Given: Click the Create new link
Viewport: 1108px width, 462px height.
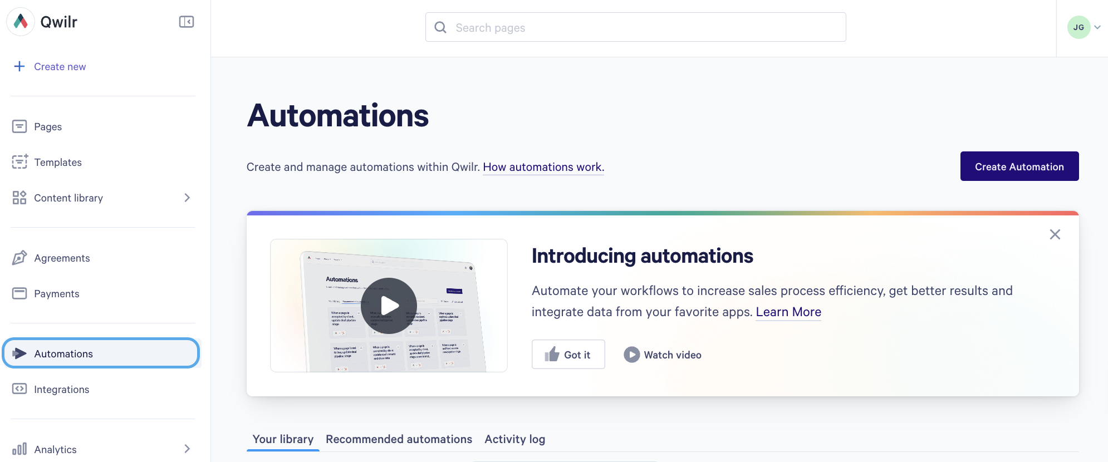Looking at the screenshot, I should point(60,67).
